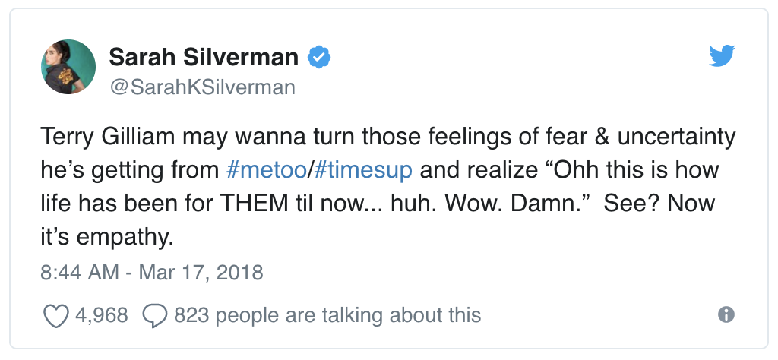Screen dimensions: 778x360
Task: Click the 8:44 AM - Mar 17, 2018 timestamp
Action: pyautogui.click(x=151, y=271)
